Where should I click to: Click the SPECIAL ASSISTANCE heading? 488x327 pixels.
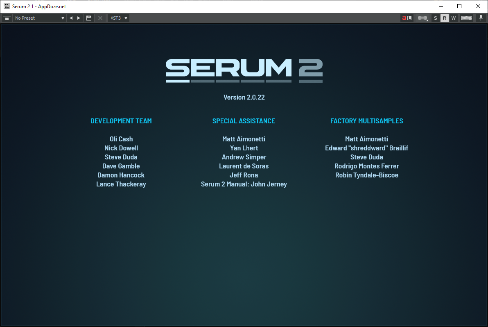click(x=244, y=121)
